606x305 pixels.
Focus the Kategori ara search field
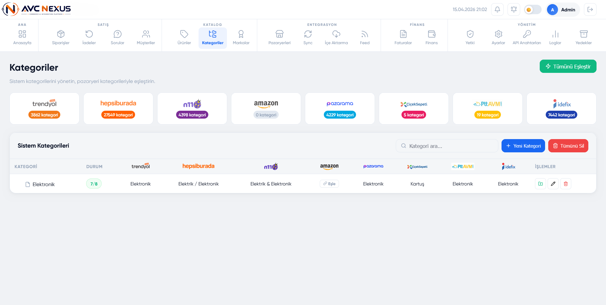447,146
